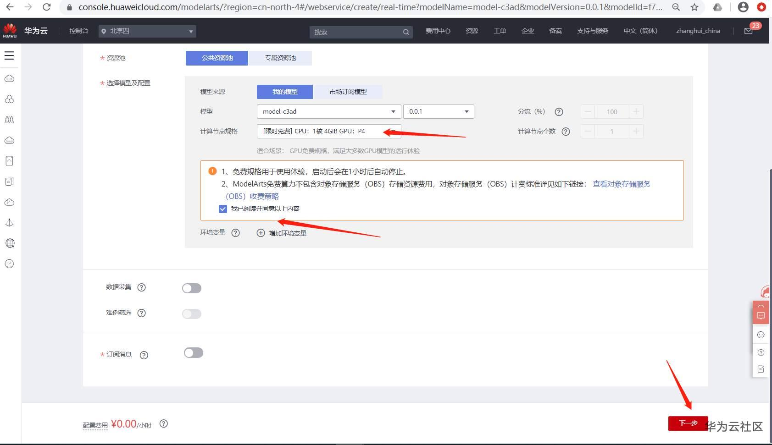Toggle the 数据采集 switch on
This screenshot has width=772, height=445.
point(191,288)
